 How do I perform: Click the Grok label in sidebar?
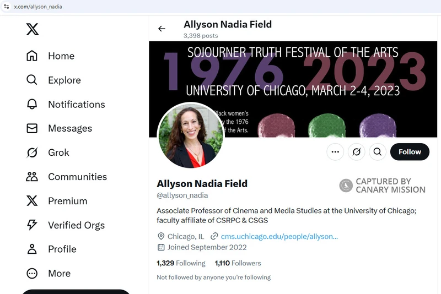(x=58, y=153)
